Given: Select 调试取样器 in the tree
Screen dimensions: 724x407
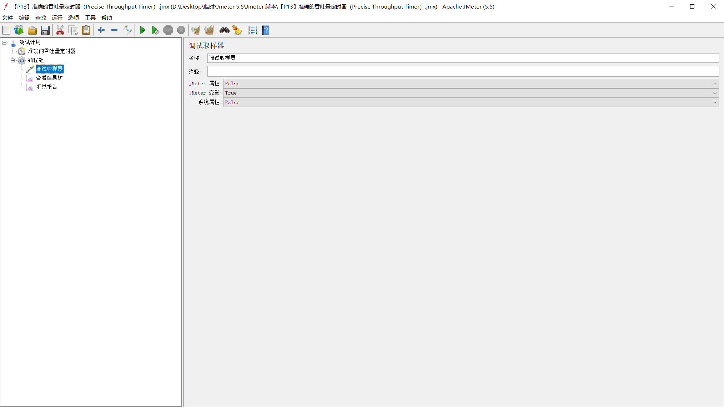Looking at the screenshot, I should coord(50,69).
